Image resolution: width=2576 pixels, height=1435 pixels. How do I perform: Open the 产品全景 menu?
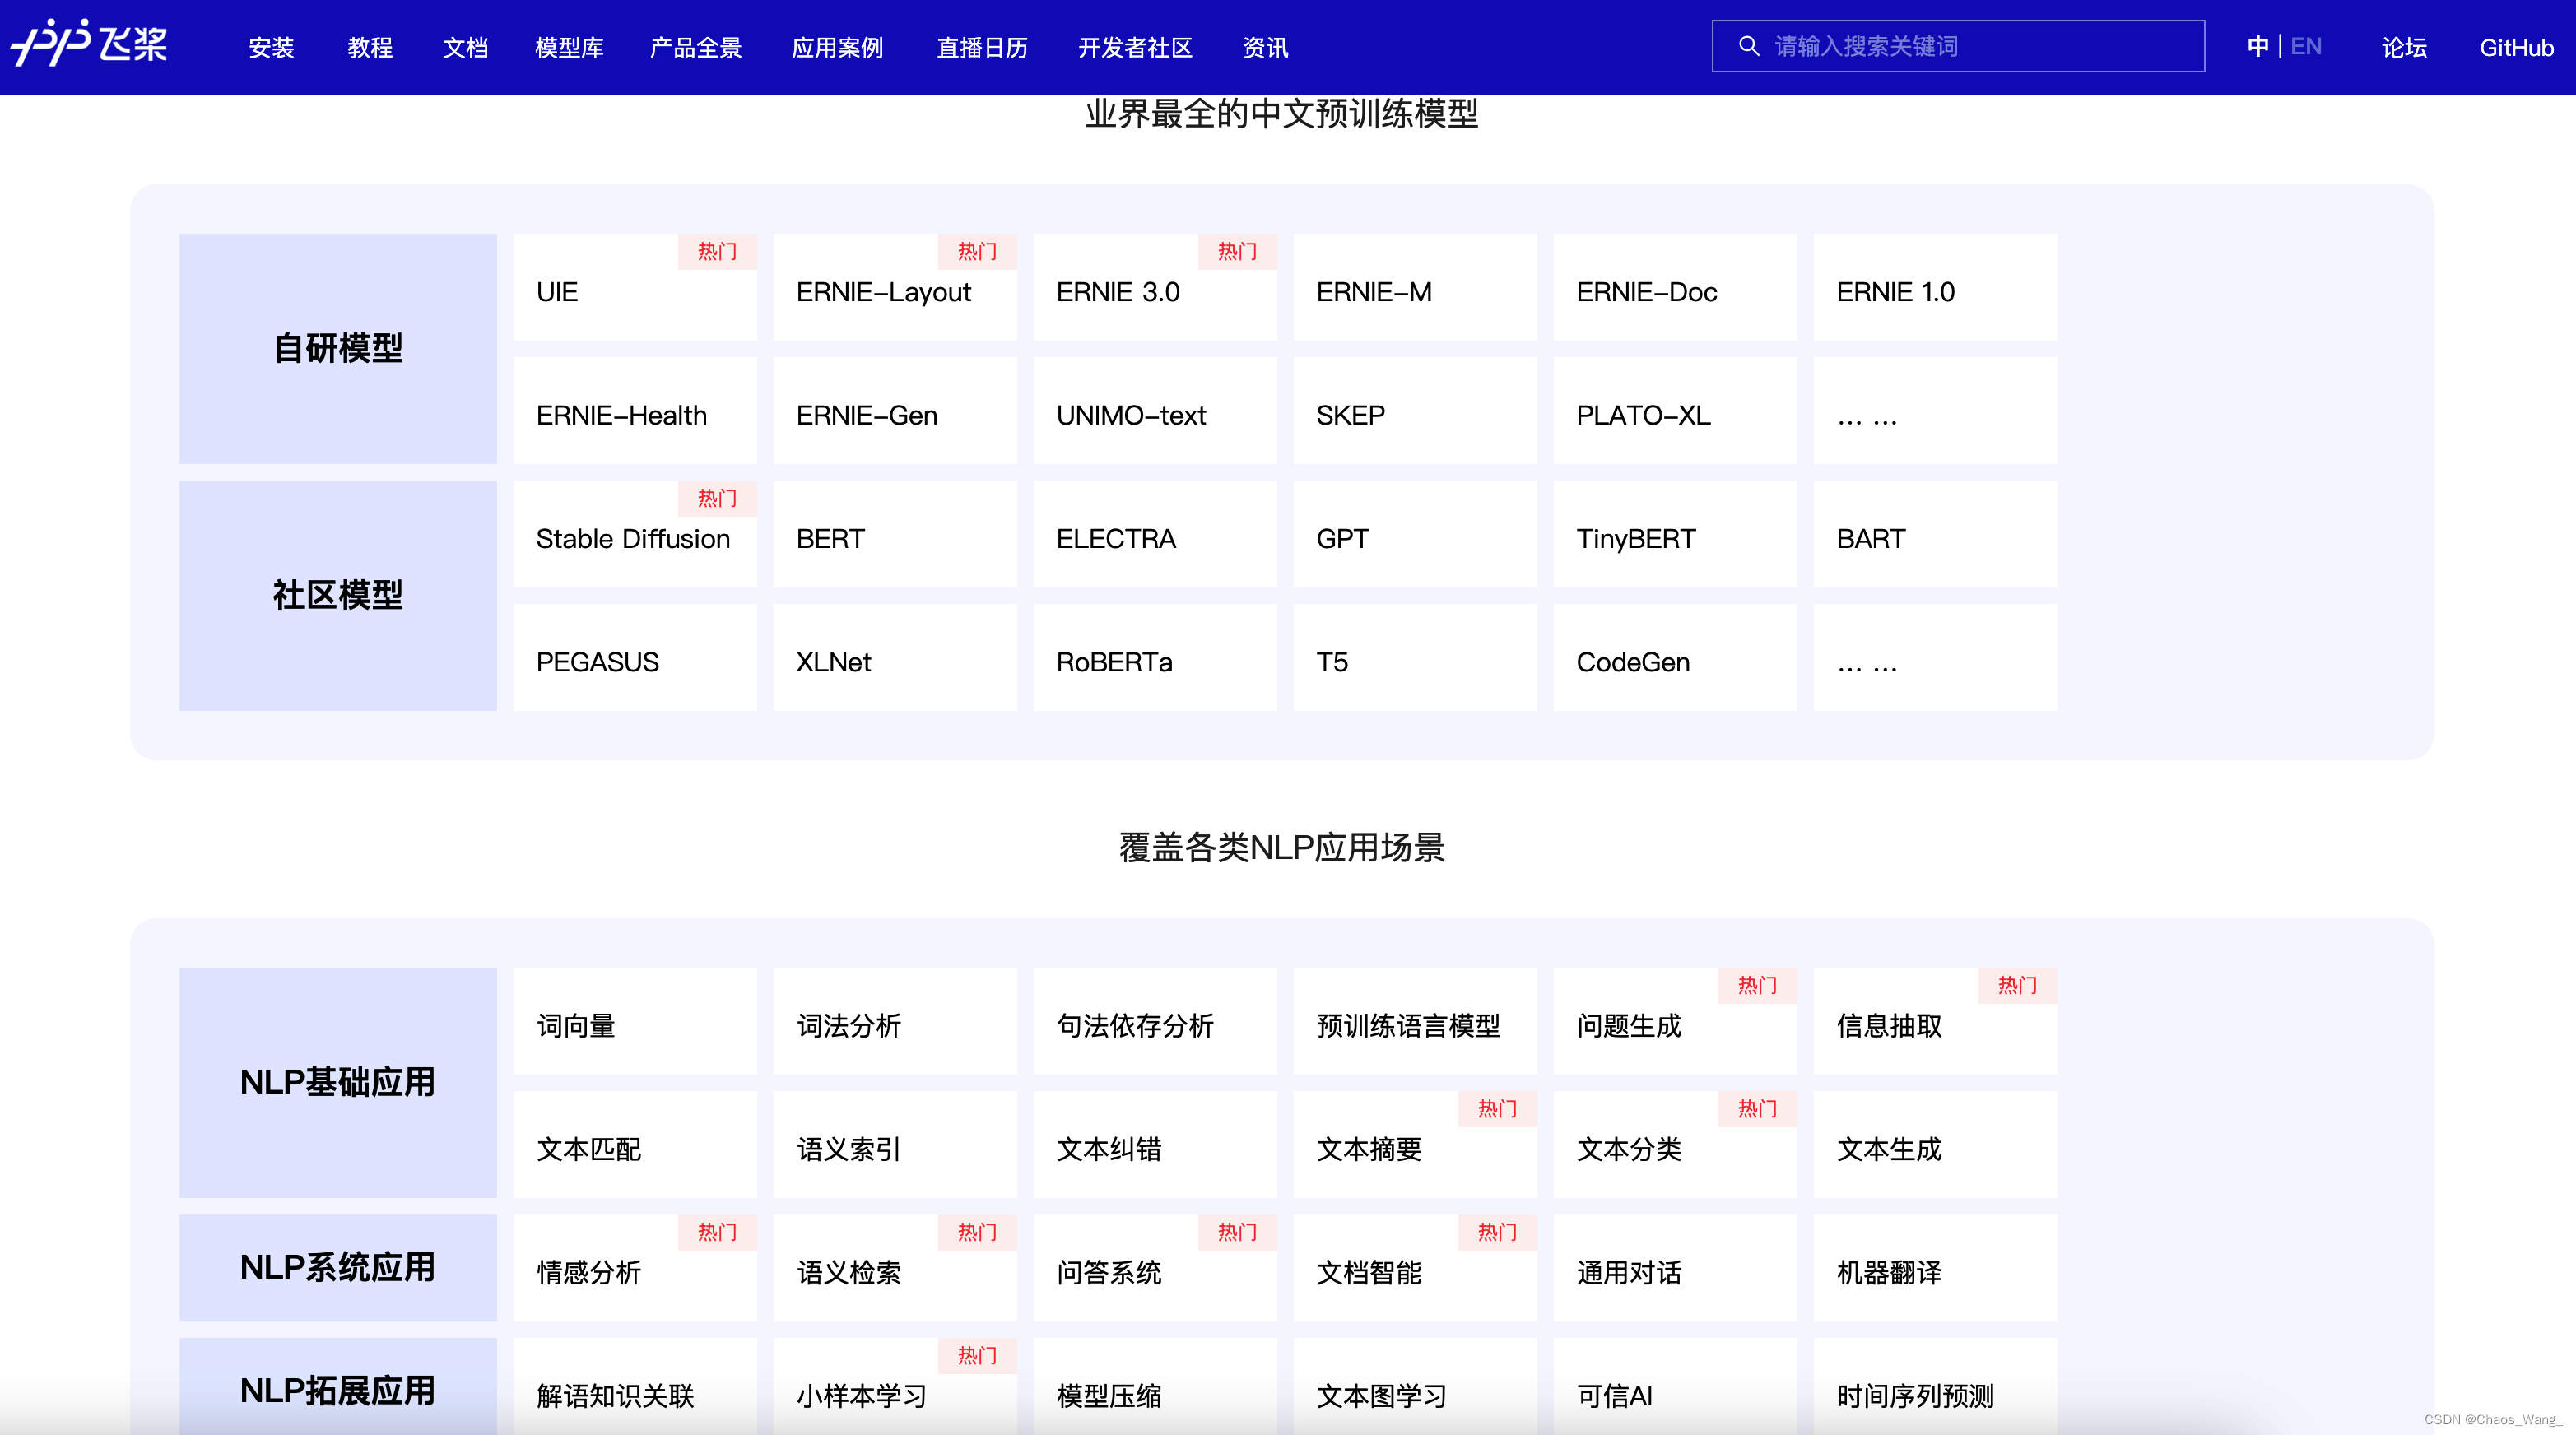tap(695, 48)
